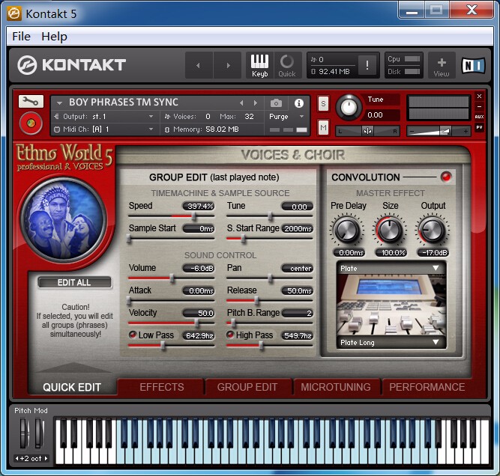
Task: Open the File menu
Action: [21, 36]
